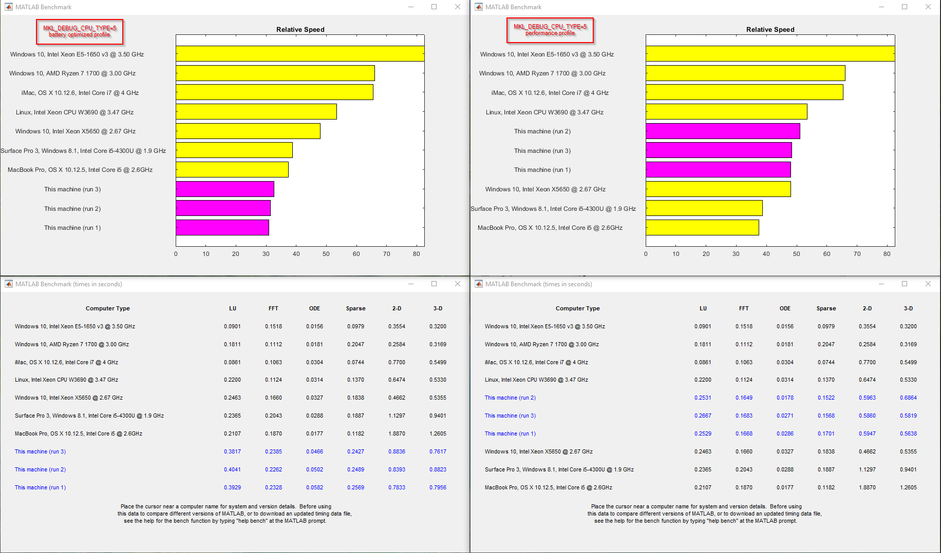Click magenta bar for run 1 in battery profile chart
This screenshot has height=553, width=941.
coord(222,227)
